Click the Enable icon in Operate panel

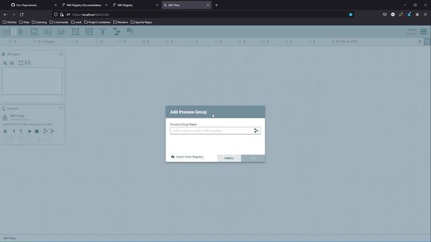click(14, 132)
